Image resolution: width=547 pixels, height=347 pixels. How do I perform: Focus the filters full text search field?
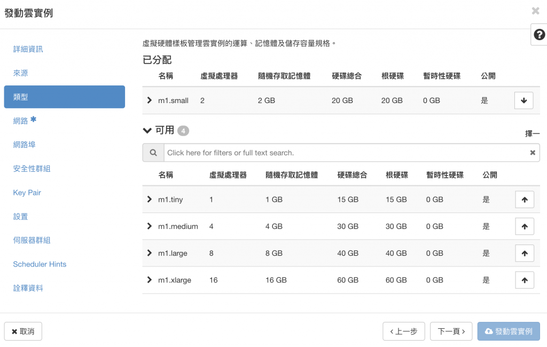point(346,152)
